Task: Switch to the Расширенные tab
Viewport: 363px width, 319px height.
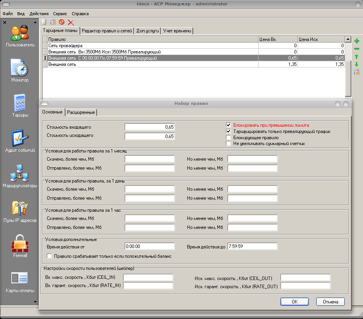Action: (x=81, y=112)
